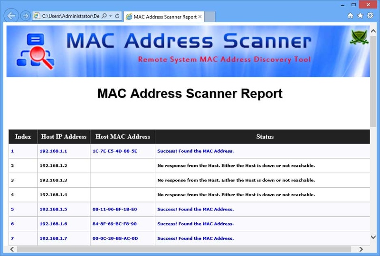The width and height of the screenshot is (380, 256).
Task: Click the no response status for 192.168.1.2
Action: [236, 165]
